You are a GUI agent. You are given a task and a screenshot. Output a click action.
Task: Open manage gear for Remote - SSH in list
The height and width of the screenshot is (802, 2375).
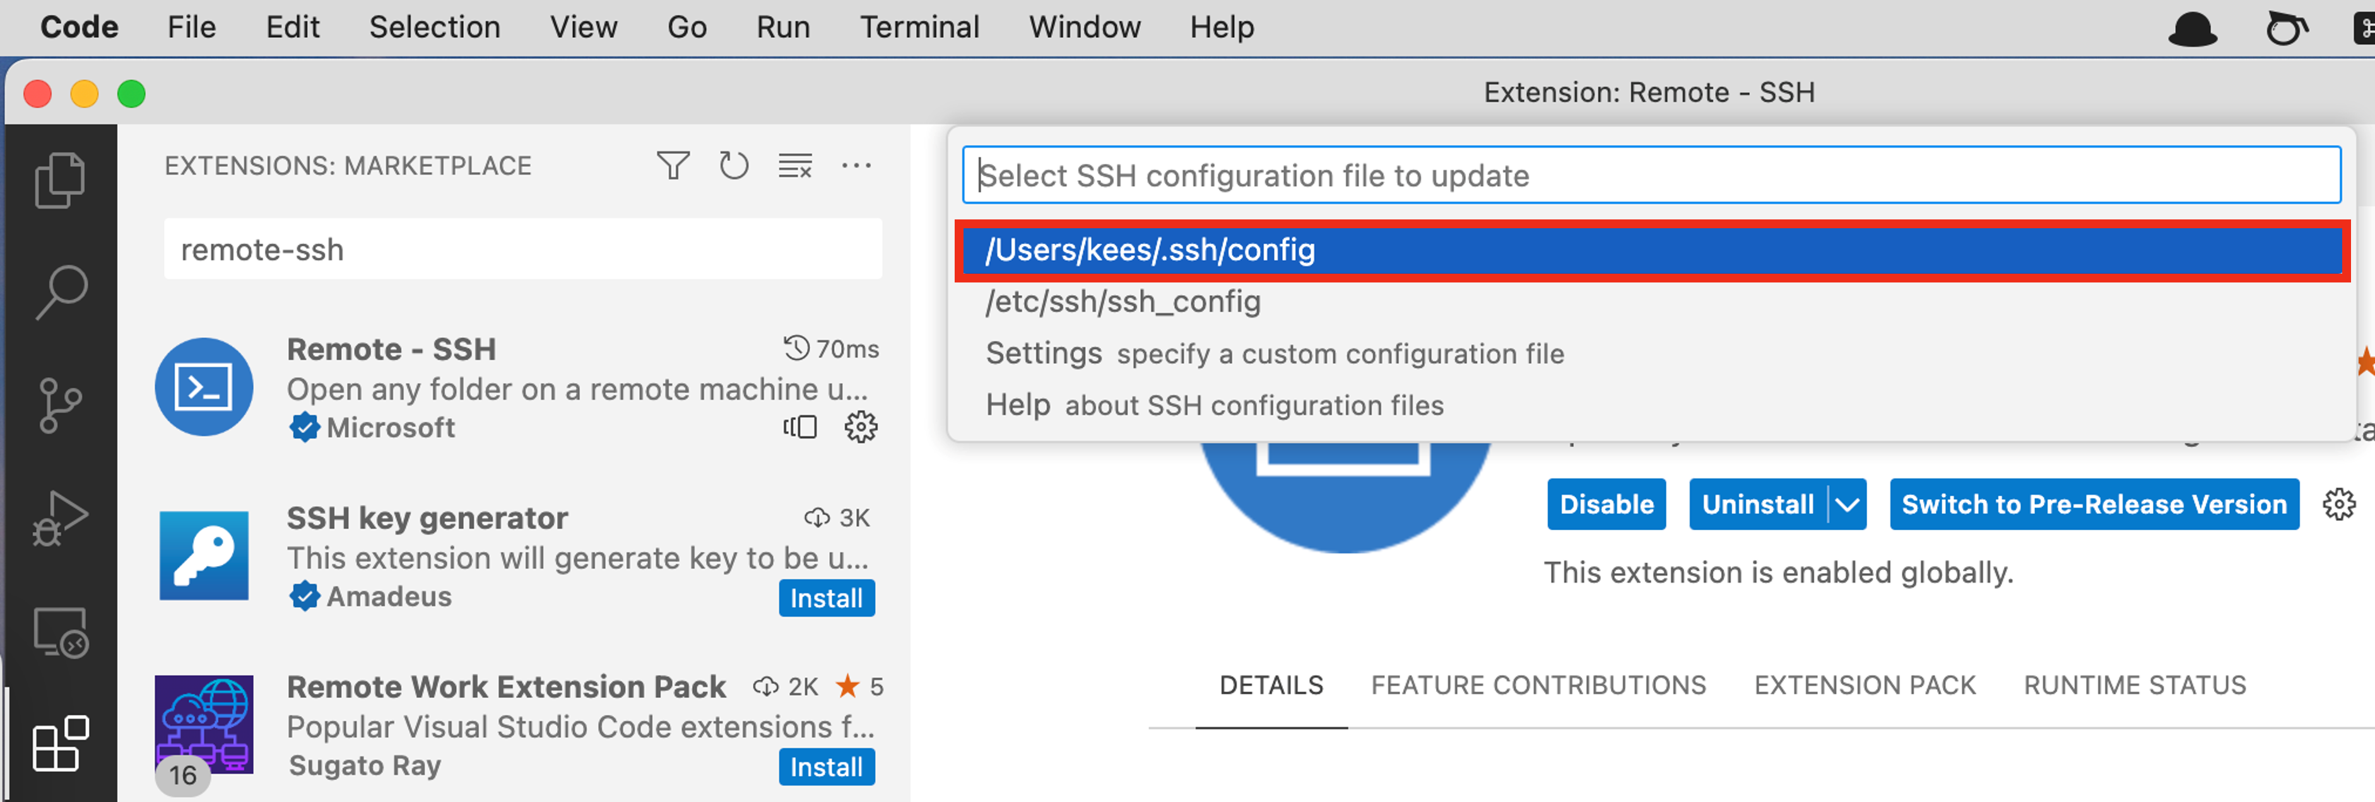click(x=861, y=427)
